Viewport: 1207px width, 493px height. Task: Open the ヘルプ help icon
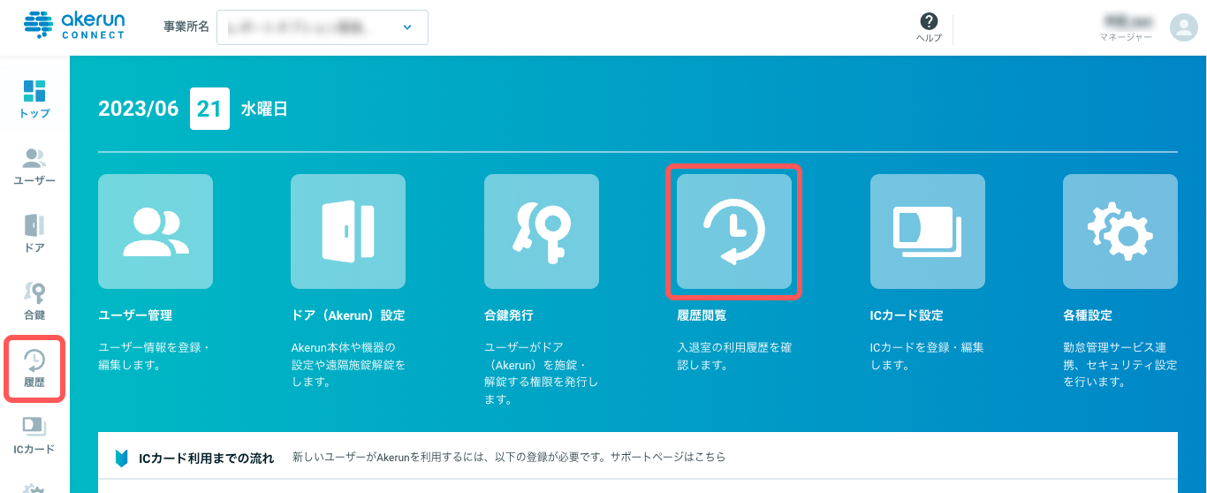tap(929, 27)
